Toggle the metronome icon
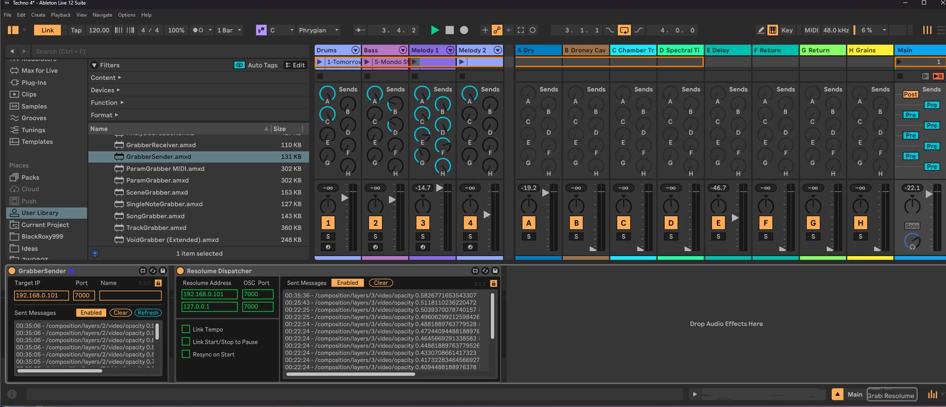946x407 pixels. (x=198, y=30)
